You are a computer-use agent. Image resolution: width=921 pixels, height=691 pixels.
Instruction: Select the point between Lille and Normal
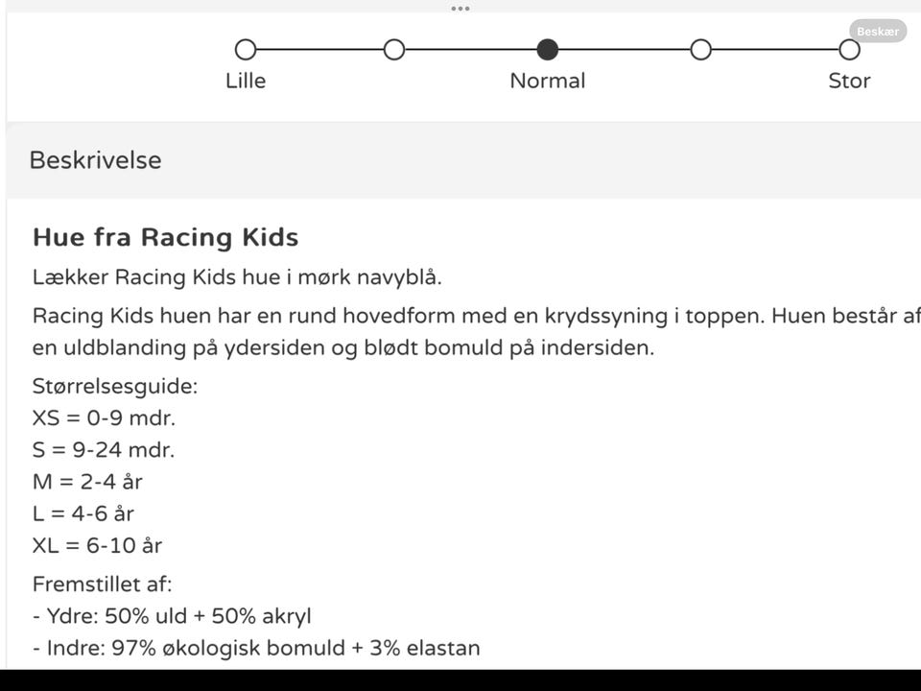click(394, 49)
